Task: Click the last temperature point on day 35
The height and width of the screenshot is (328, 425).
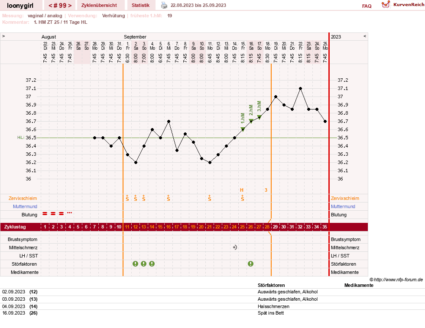Action: tap(325, 122)
